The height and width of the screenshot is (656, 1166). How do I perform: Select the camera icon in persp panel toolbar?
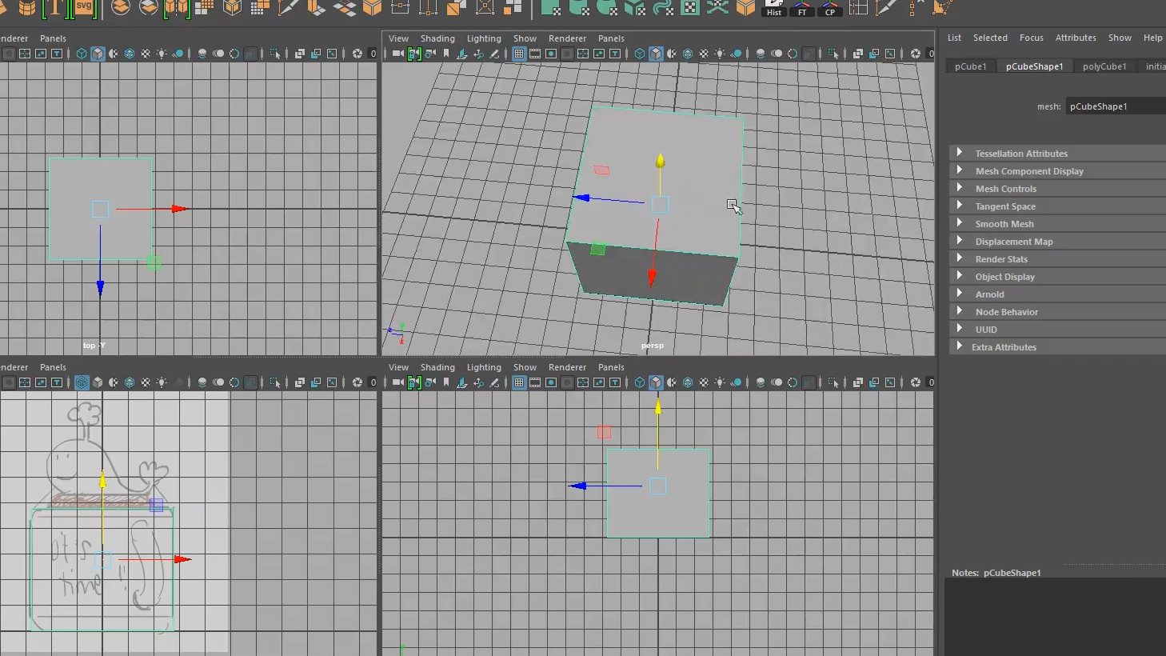point(398,54)
